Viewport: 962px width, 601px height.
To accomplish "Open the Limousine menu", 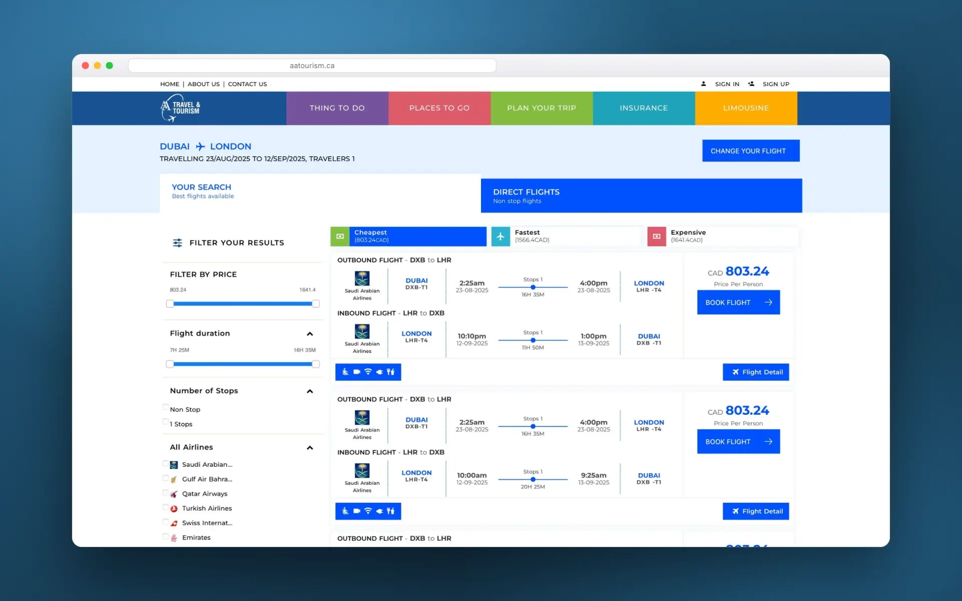I will click(746, 108).
